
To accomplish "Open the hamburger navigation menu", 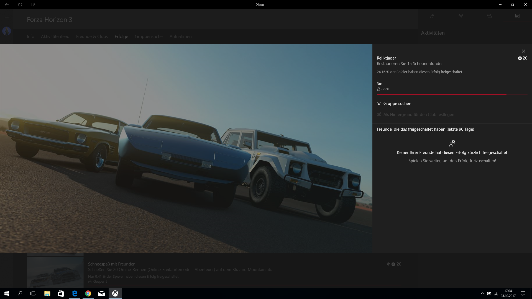I will tap(7, 16).
